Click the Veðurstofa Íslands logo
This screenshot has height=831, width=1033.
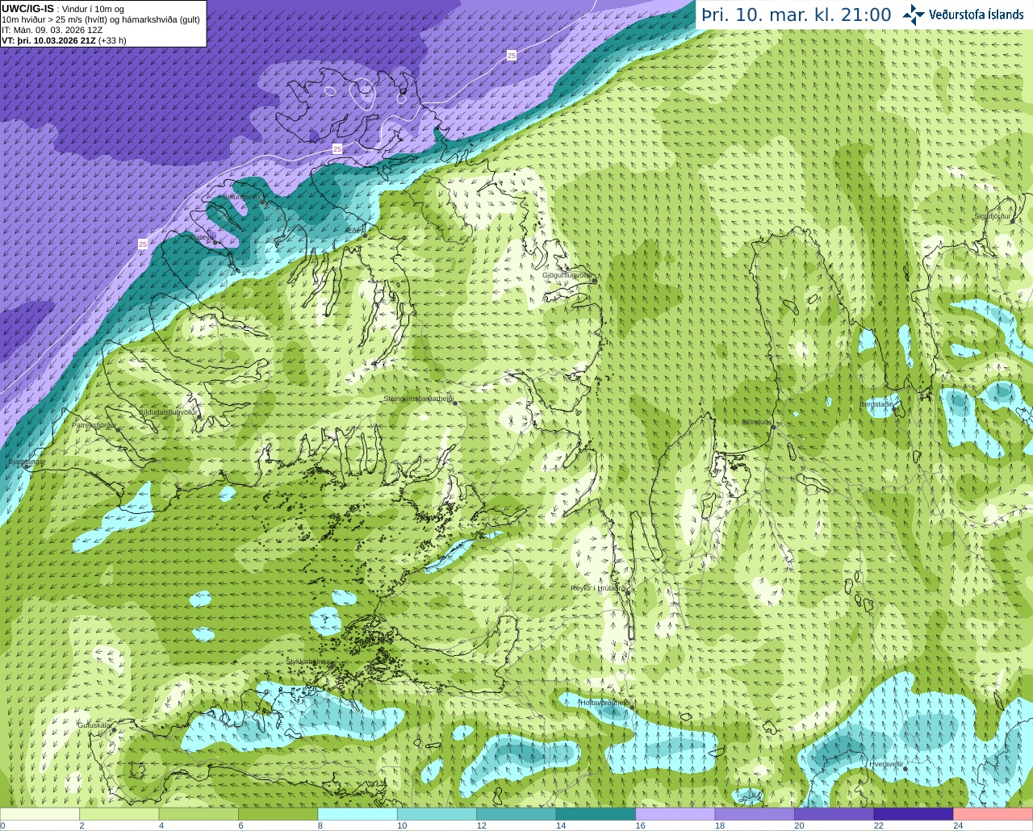(963, 15)
